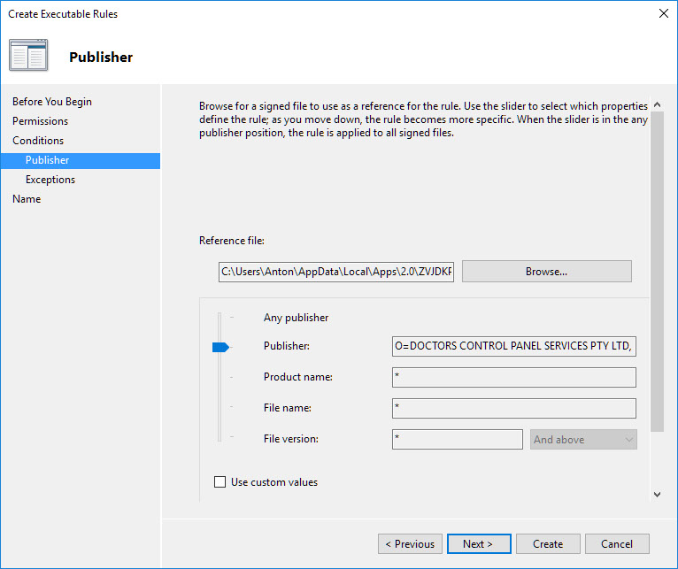This screenshot has height=569, width=678.
Task: Click the wizard rules icon in header
Action: (28, 55)
